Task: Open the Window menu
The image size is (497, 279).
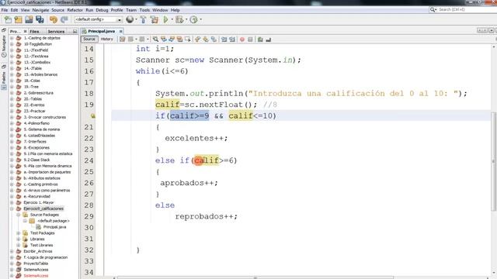Action: click(x=160, y=10)
